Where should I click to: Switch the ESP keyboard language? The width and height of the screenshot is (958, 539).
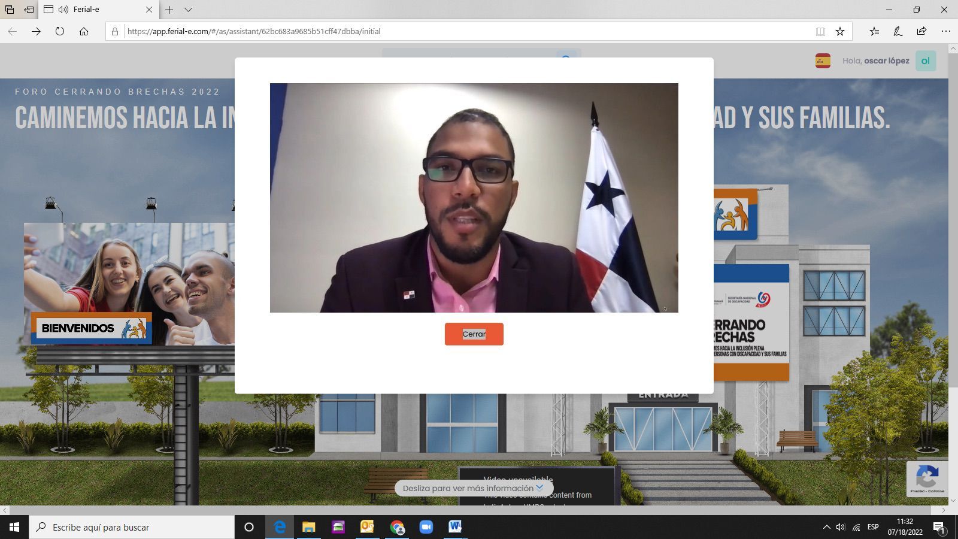coord(873,527)
